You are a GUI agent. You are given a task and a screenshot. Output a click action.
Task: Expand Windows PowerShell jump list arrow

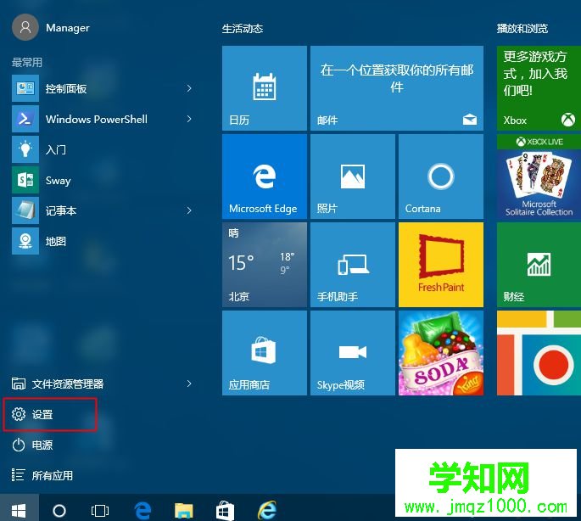[x=189, y=119]
